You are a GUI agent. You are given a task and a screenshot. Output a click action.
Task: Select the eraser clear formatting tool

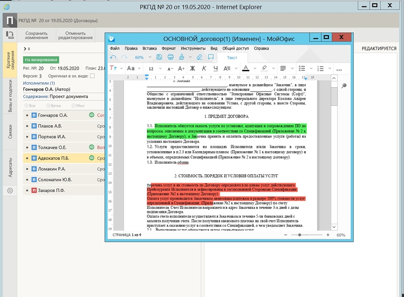tap(199, 57)
